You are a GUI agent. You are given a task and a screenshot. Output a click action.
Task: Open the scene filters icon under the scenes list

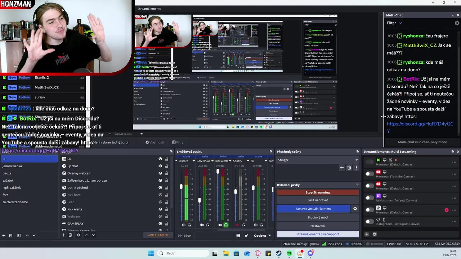tap(19, 235)
